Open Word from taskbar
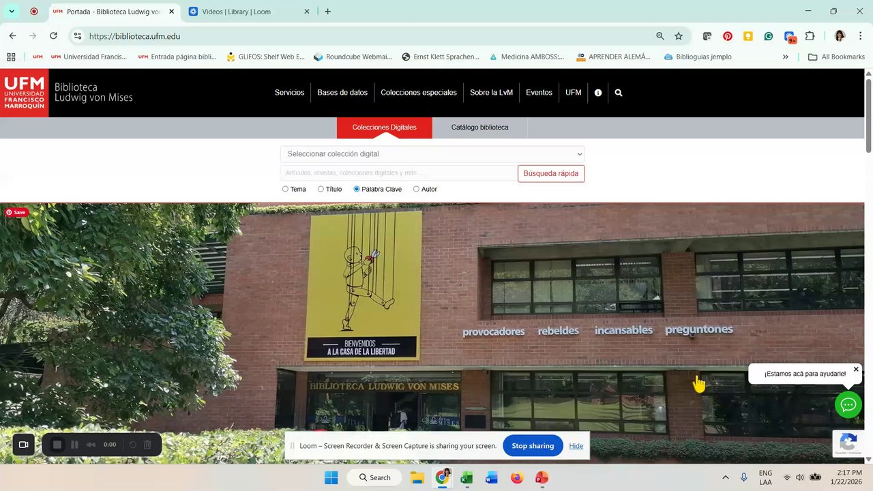The width and height of the screenshot is (873, 491). (492, 477)
